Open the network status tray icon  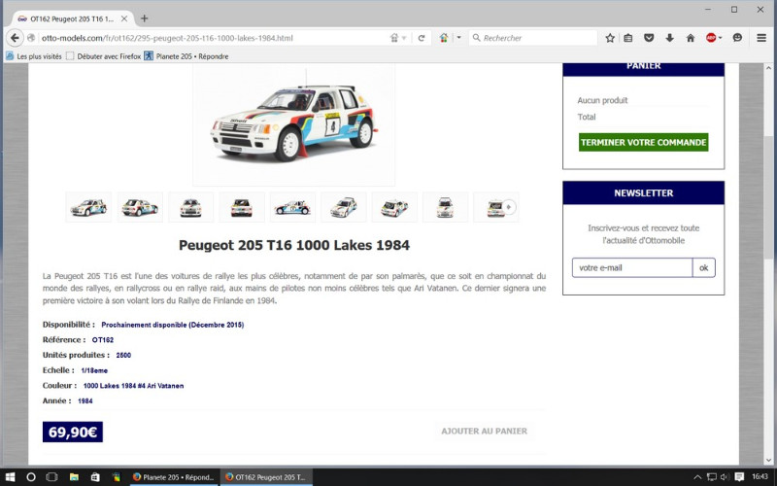(711, 477)
